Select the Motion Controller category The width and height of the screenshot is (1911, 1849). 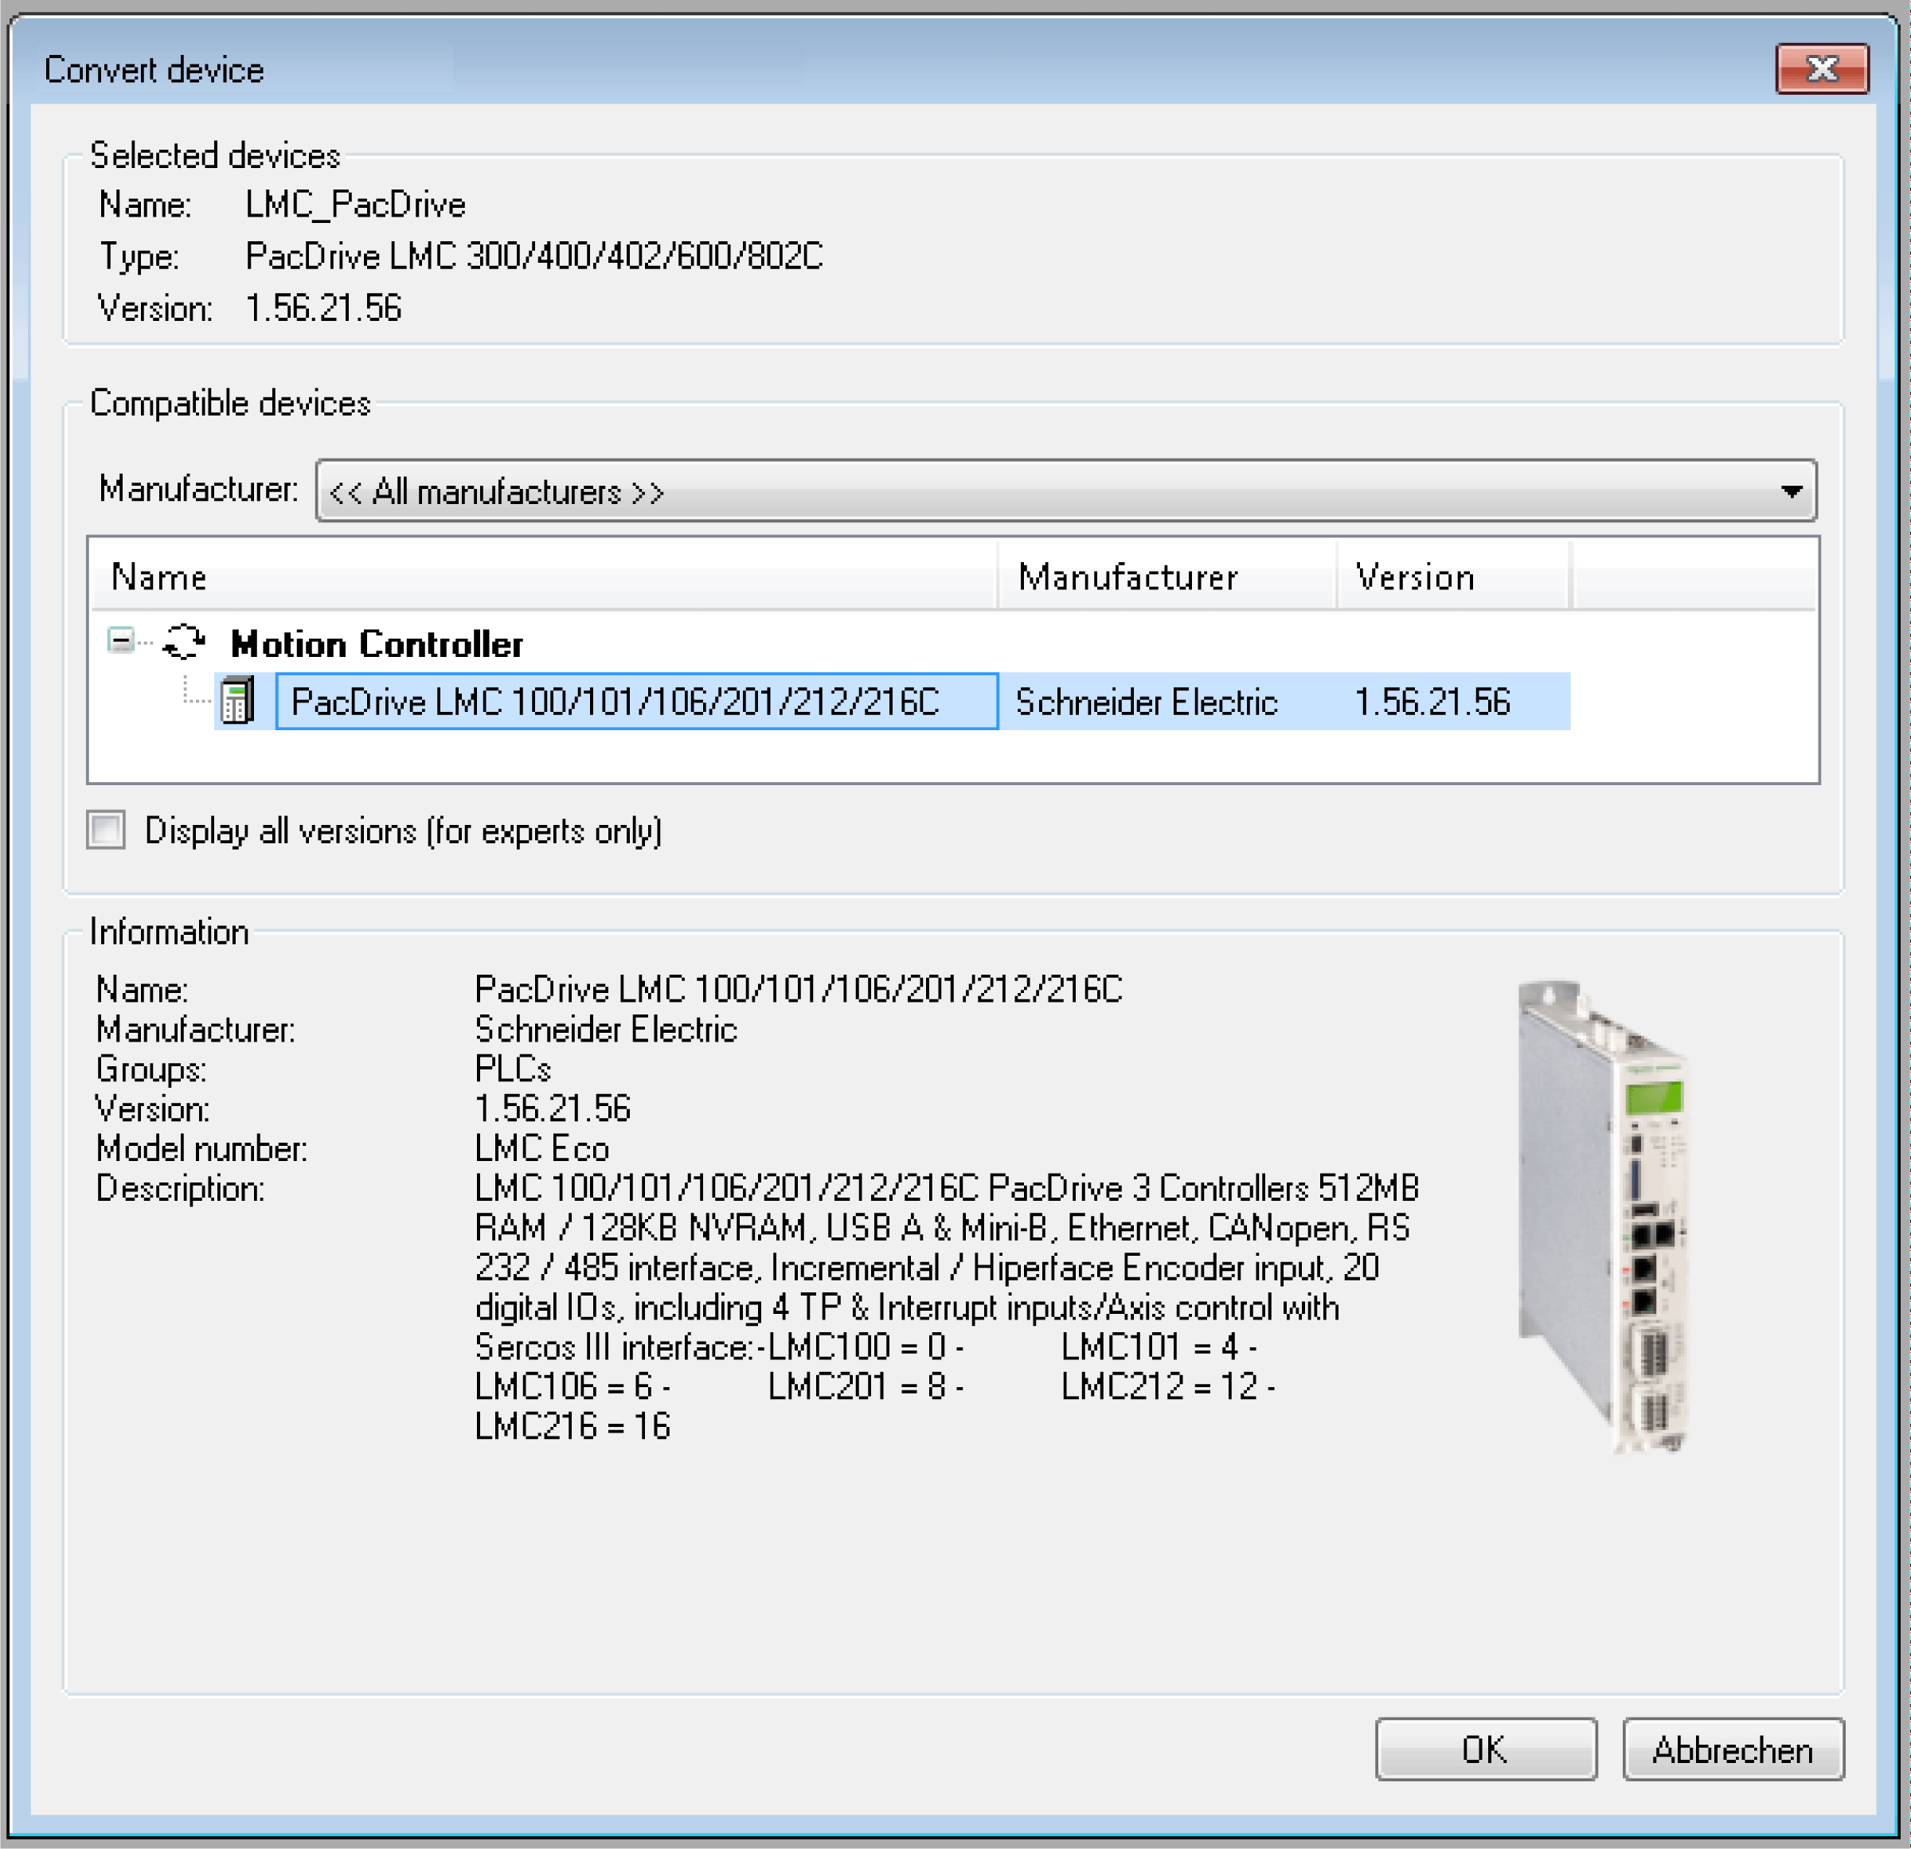[x=377, y=643]
